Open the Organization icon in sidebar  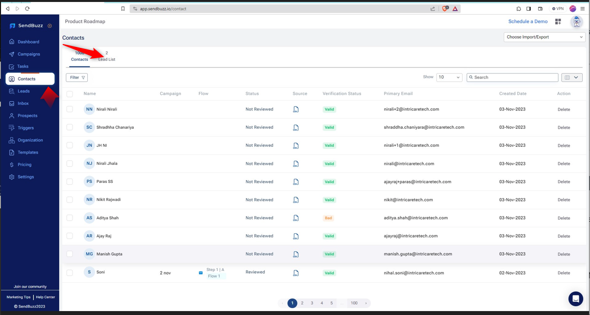coord(12,140)
